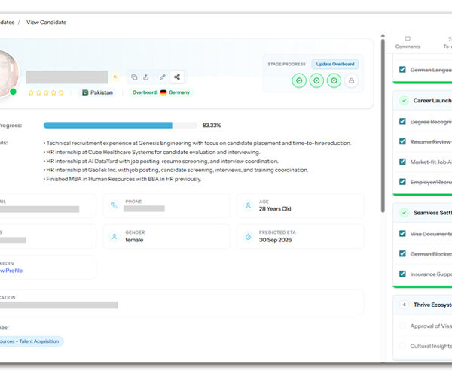Select the third green stage progress circle

coord(334,80)
